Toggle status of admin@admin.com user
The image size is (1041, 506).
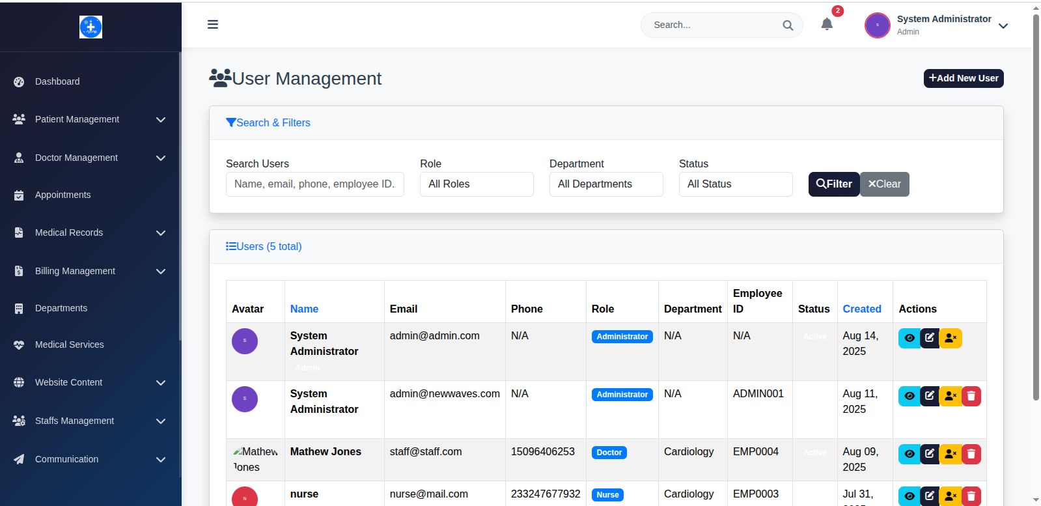951,338
